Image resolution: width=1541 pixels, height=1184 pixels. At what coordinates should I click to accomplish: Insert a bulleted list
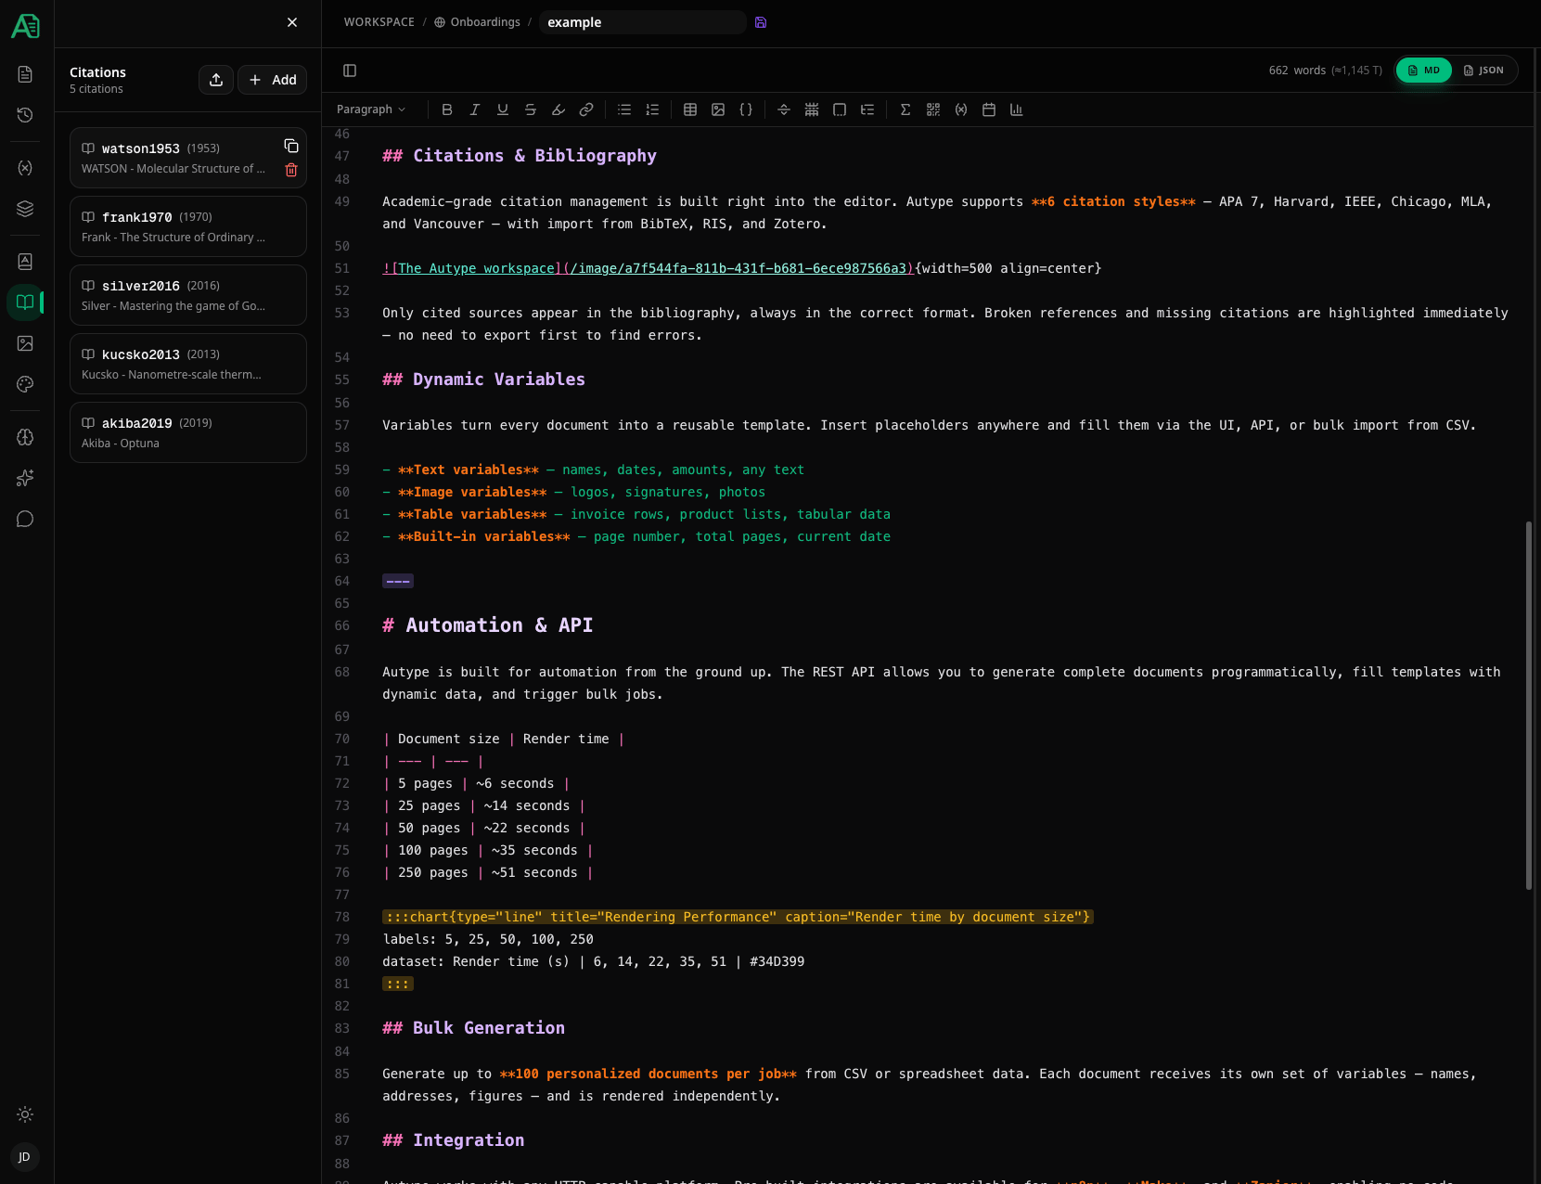[624, 109]
